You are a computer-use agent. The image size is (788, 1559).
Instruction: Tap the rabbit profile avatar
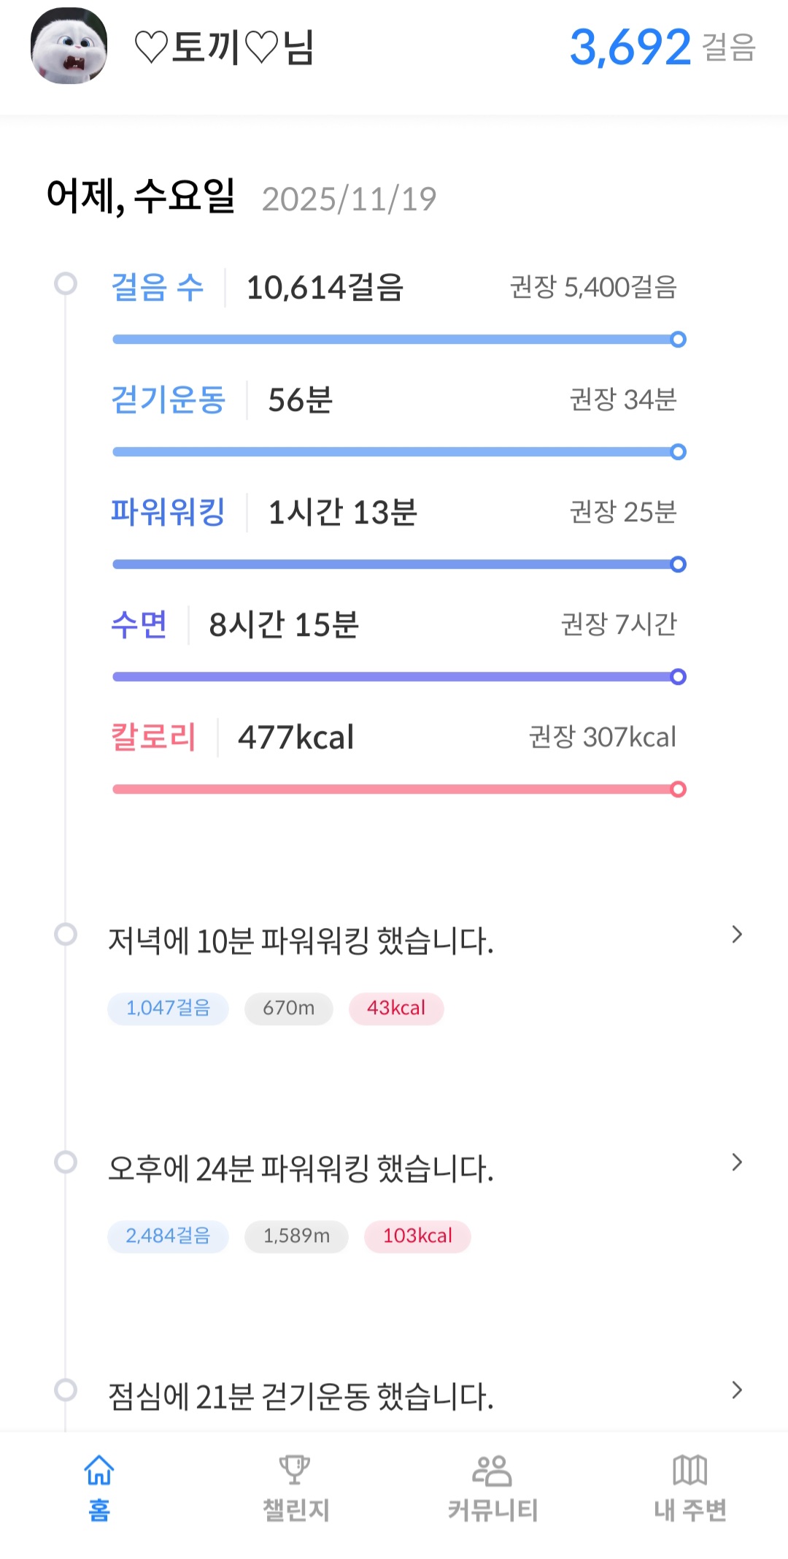(69, 46)
